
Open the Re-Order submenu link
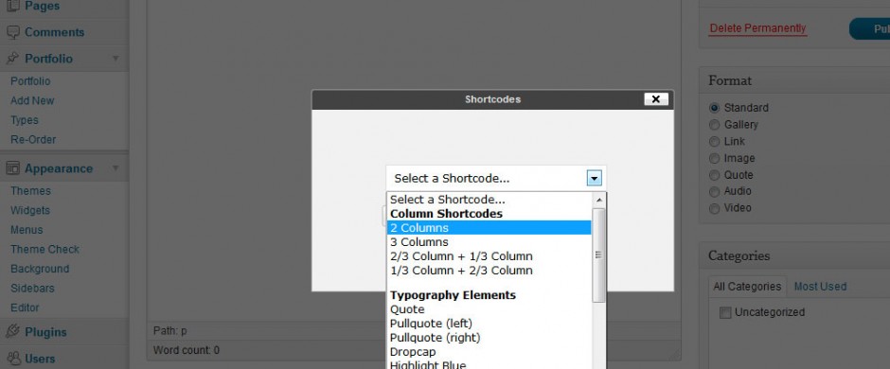pyautogui.click(x=33, y=139)
